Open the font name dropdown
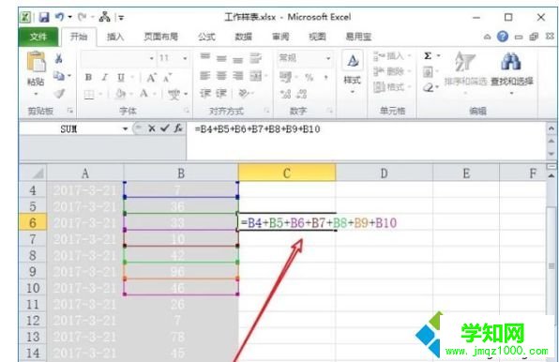This screenshot has height=362, width=559. [x=152, y=58]
